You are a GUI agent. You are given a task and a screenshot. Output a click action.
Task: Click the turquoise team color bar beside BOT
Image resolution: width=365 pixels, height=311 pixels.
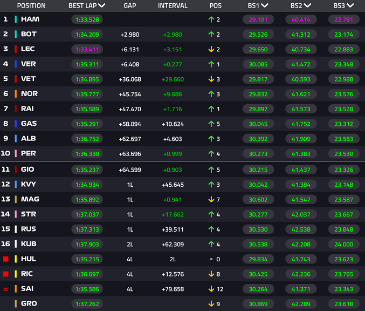click(x=16, y=34)
